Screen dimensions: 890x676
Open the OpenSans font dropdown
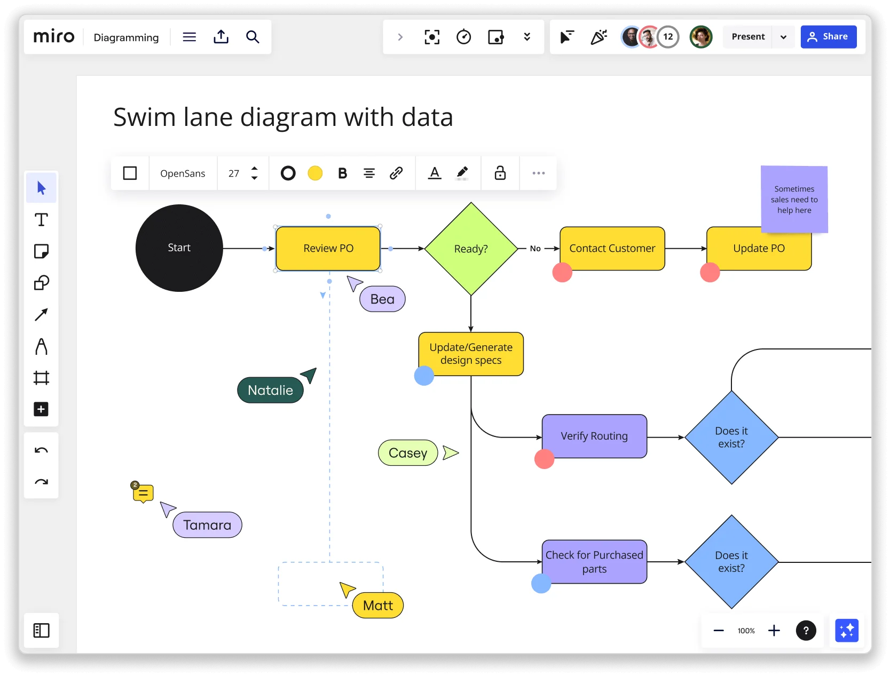183,173
